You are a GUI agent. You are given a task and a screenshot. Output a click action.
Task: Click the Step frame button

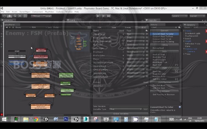[108, 16]
